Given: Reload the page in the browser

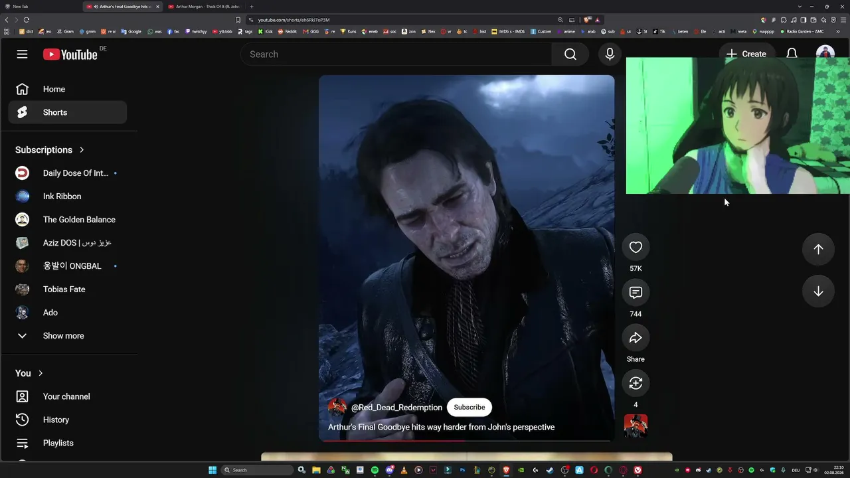Looking at the screenshot, I should 27,20.
